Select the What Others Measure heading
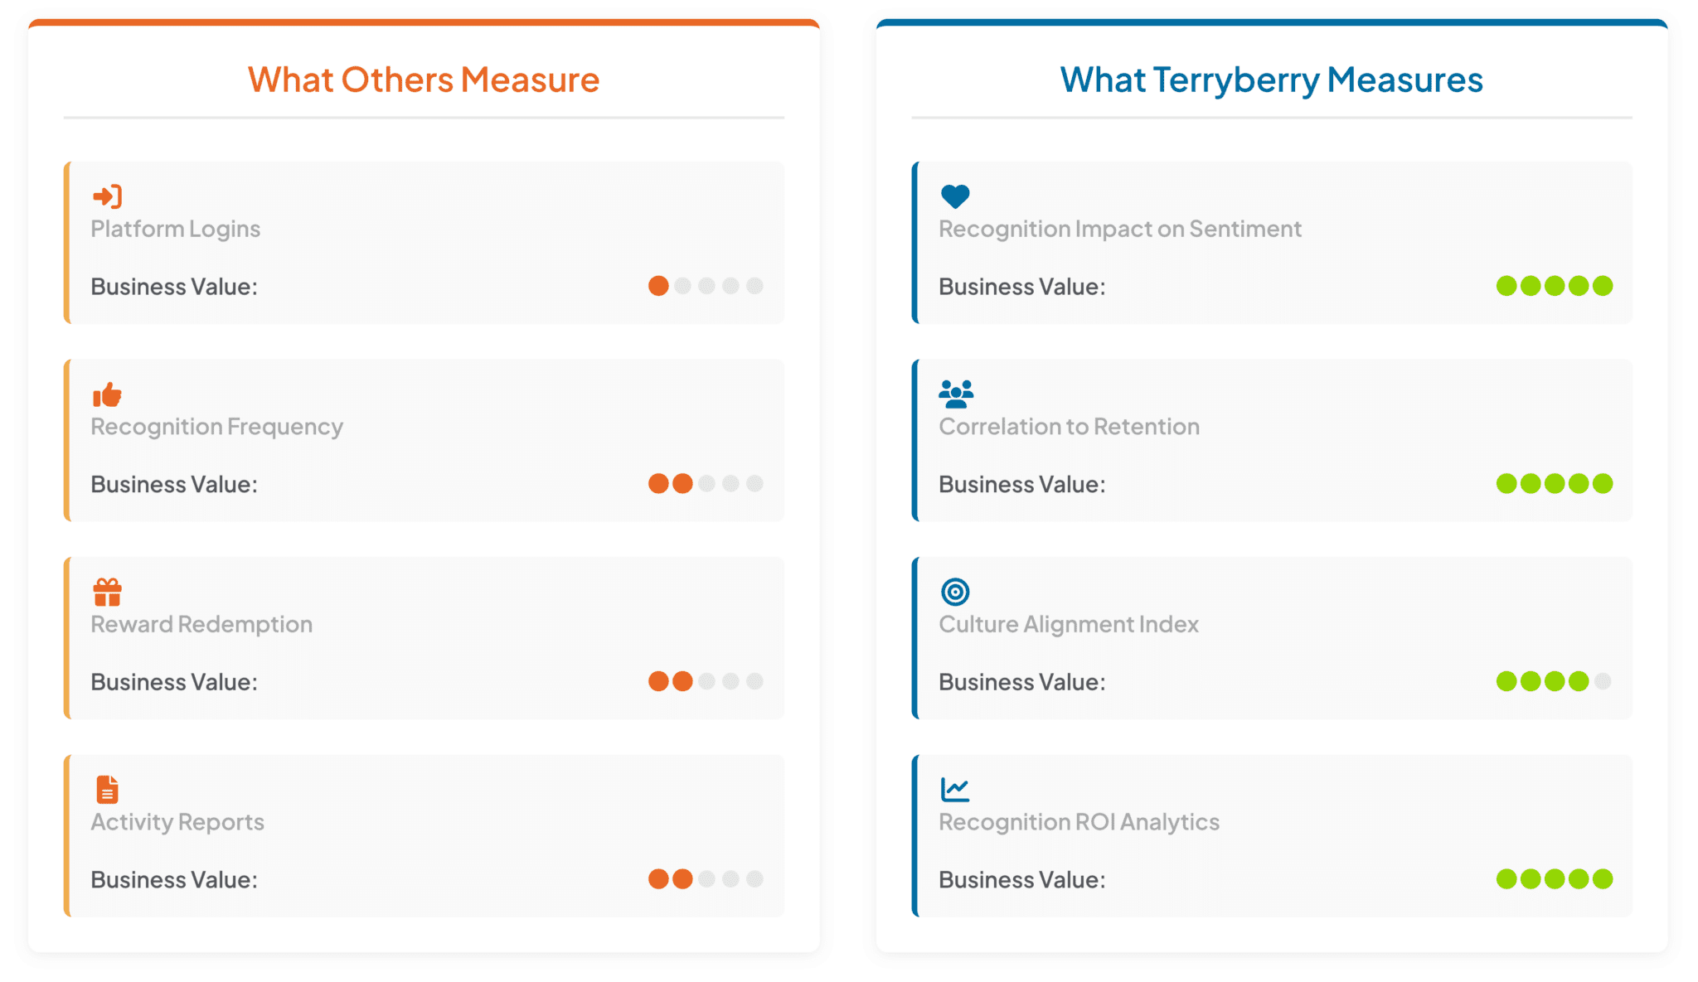 (x=424, y=80)
